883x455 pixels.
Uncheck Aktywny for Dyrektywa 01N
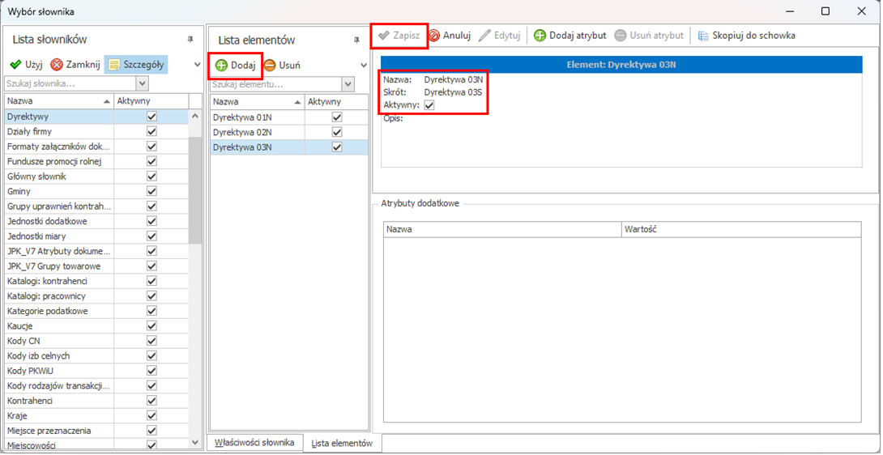(x=337, y=117)
